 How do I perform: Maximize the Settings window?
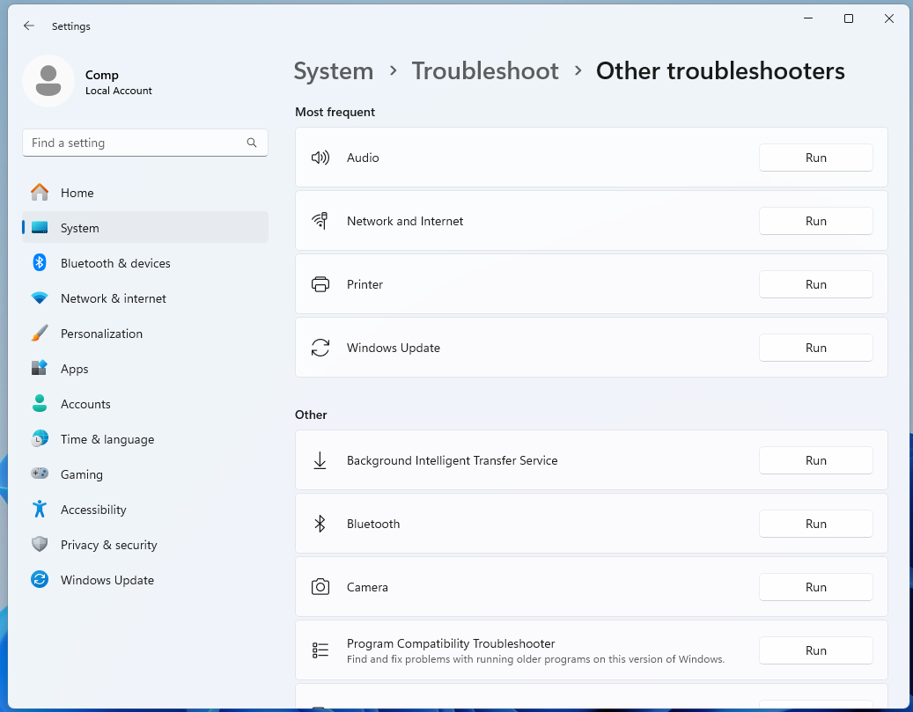tap(849, 18)
